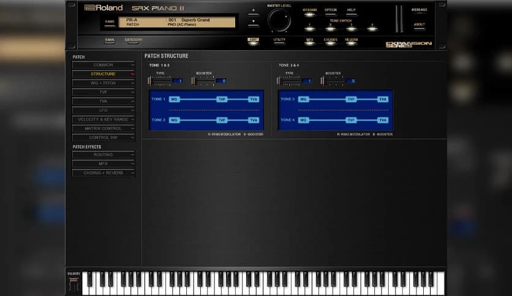
Task: Click Tone 2 TVF block
Action: [x=222, y=120]
